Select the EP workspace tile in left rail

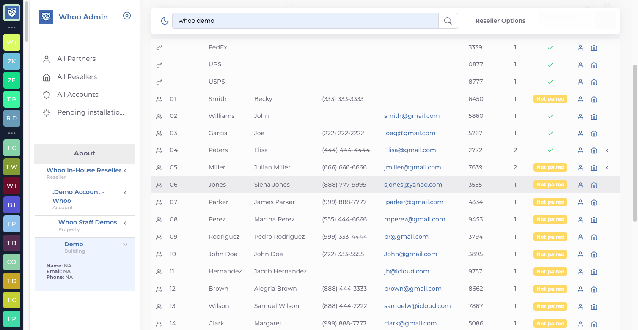(12, 224)
